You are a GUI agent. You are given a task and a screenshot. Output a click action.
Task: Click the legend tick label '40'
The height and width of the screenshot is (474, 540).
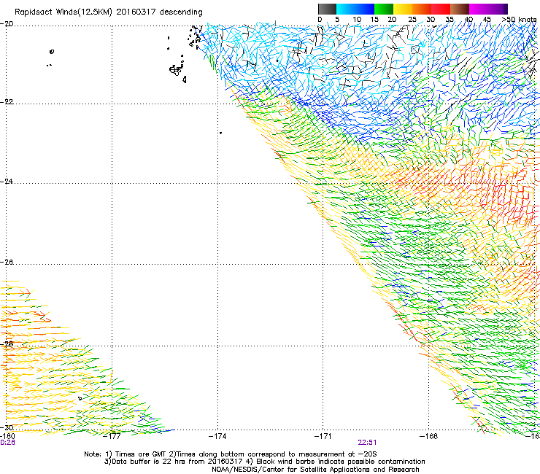tap(468, 20)
